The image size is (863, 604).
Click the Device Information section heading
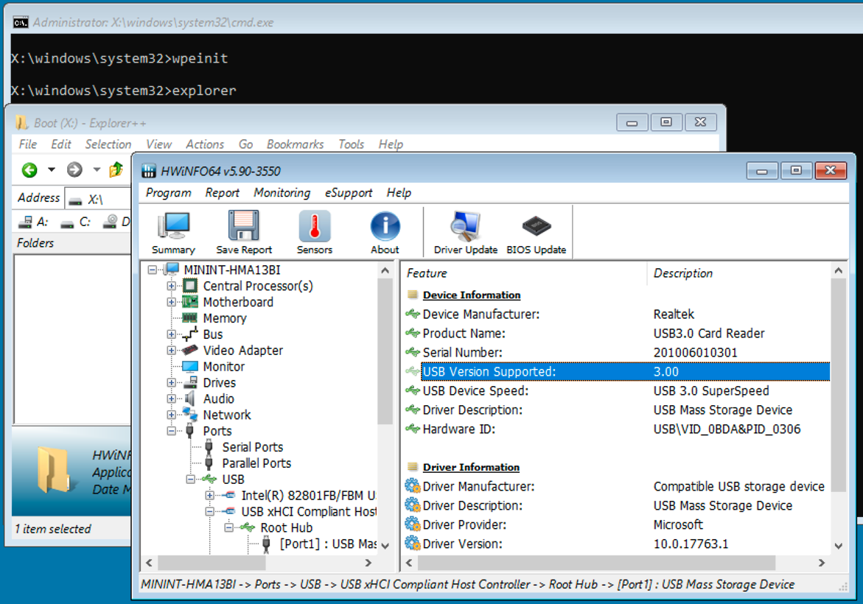[471, 295]
